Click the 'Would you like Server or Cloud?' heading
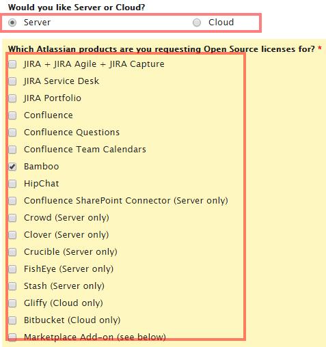326x347 pixels. click(x=77, y=8)
